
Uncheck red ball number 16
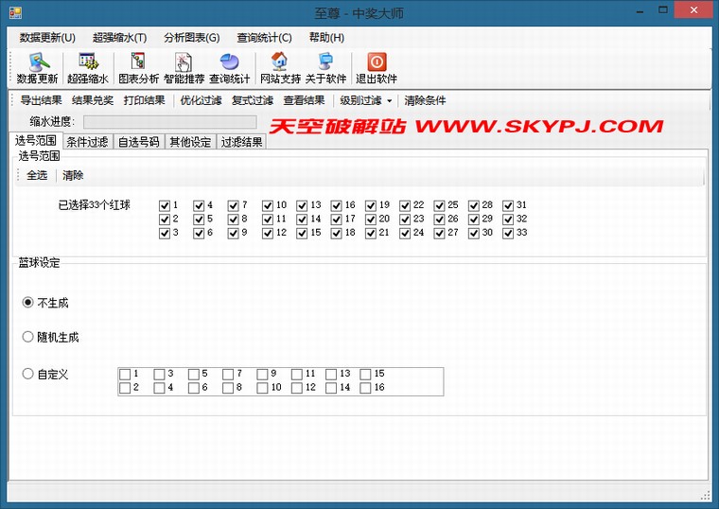(338, 205)
